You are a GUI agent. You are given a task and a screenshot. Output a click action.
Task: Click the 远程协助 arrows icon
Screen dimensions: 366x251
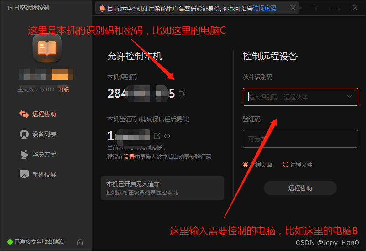(x=24, y=114)
